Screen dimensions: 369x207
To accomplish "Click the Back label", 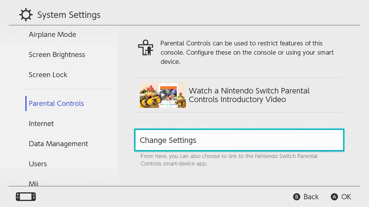I will [x=311, y=197].
